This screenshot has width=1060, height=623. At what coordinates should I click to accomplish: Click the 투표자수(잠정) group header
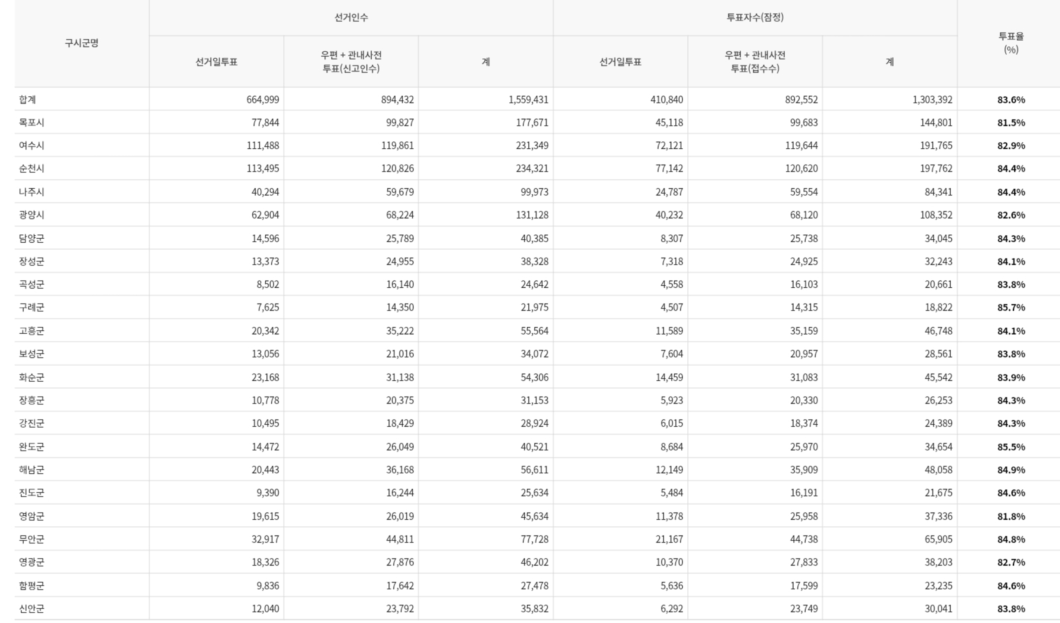[x=755, y=17]
